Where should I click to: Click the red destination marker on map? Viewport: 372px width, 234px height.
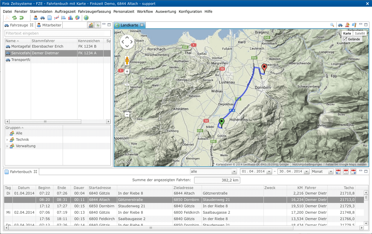(264, 68)
